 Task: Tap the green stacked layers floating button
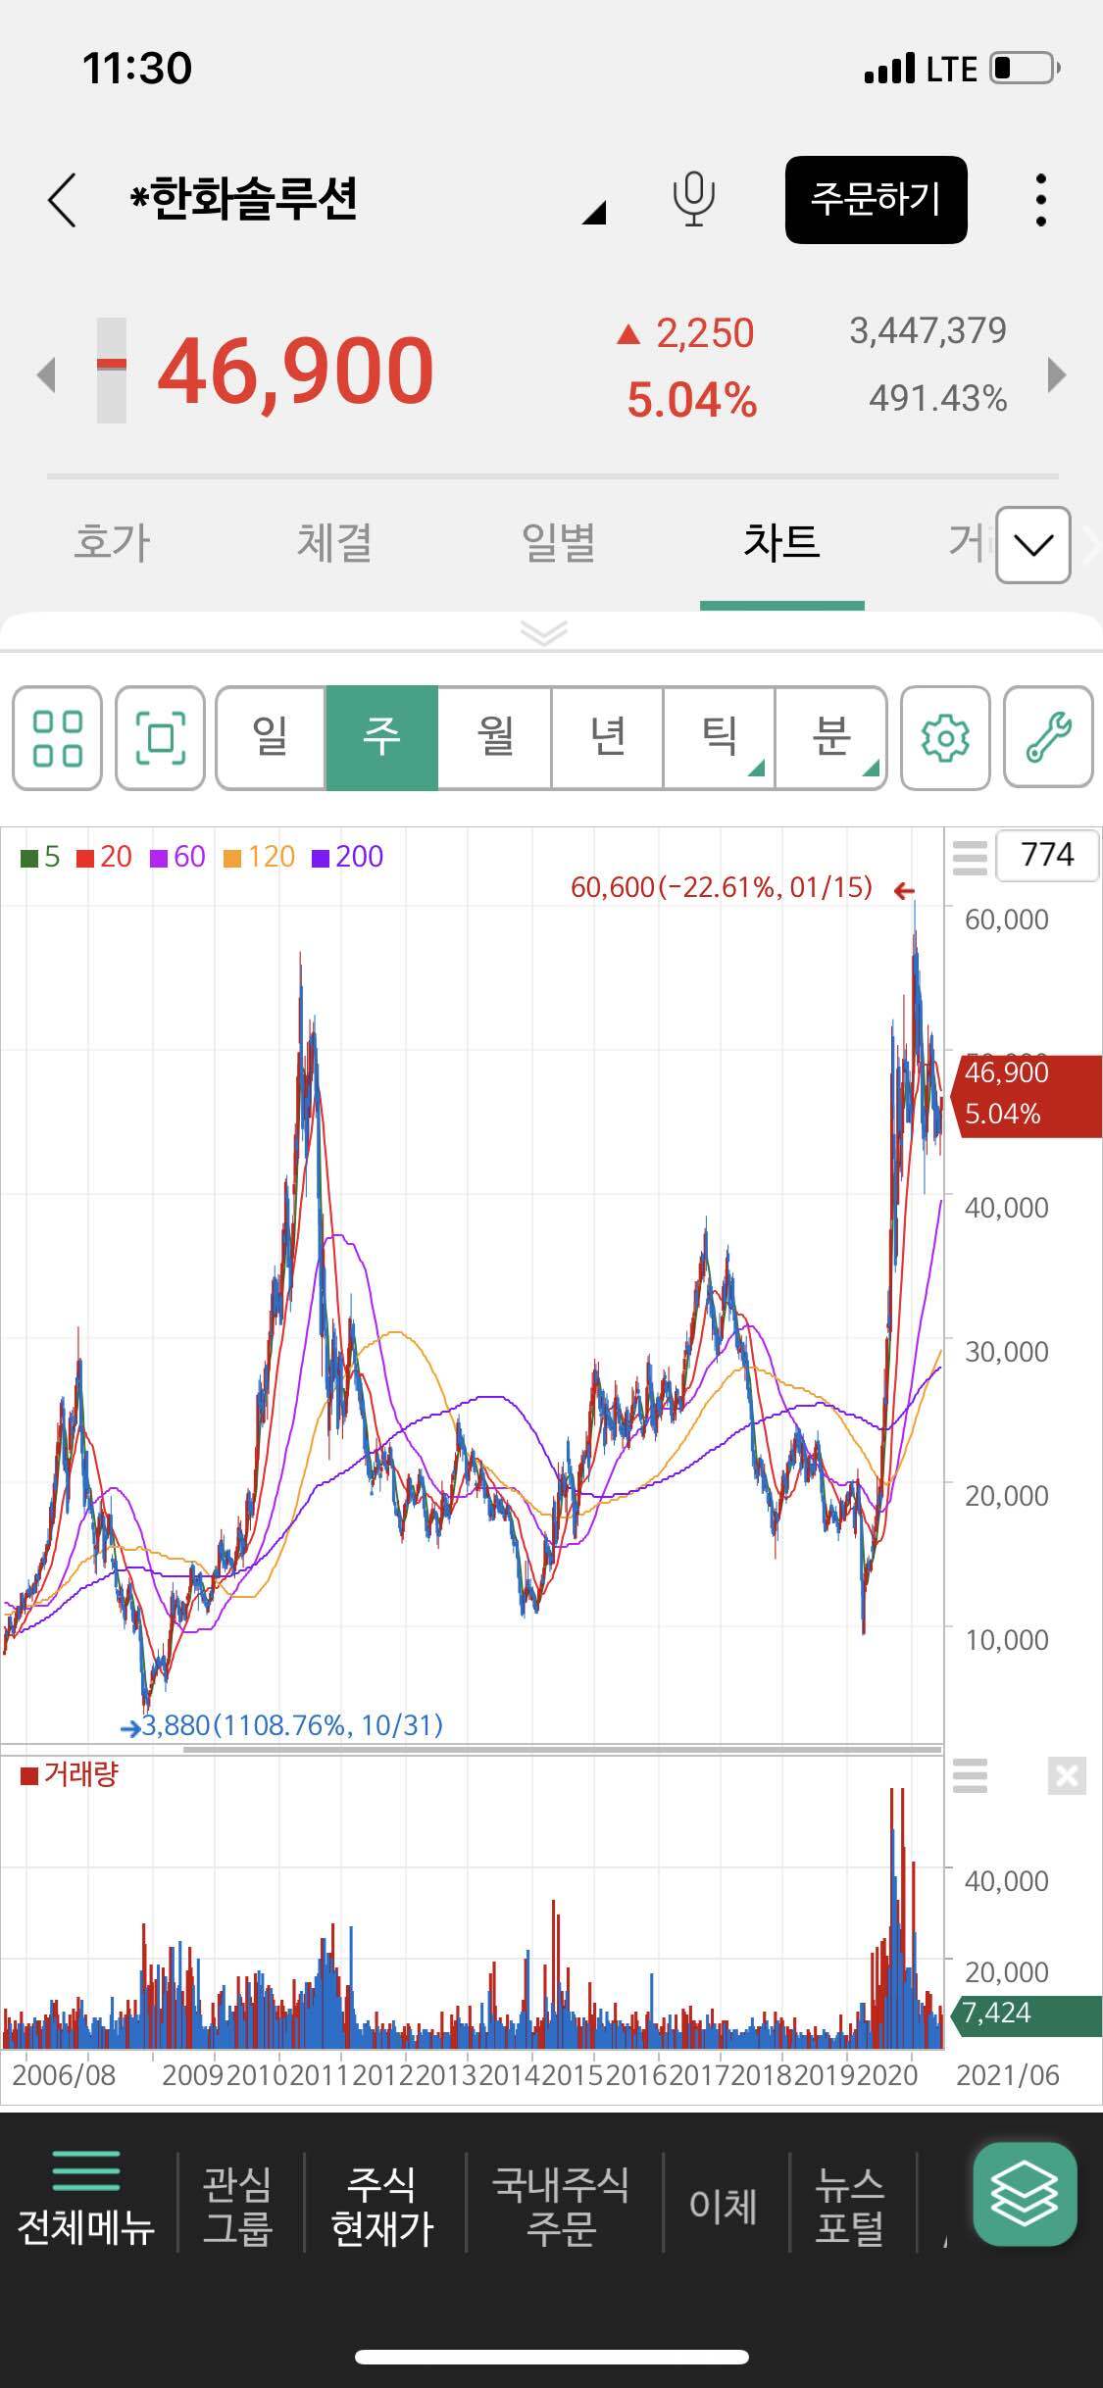[1025, 2194]
